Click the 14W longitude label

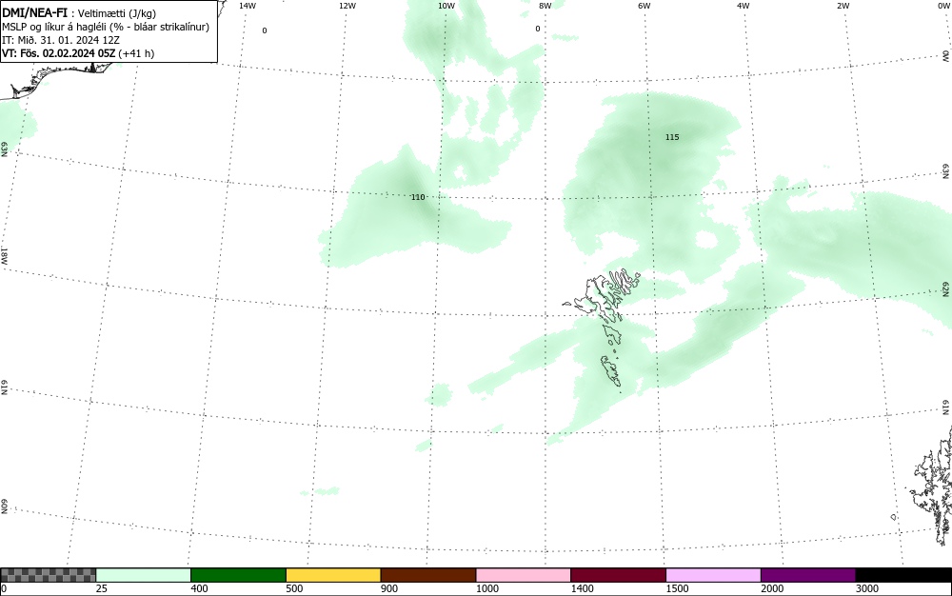click(248, 6)
